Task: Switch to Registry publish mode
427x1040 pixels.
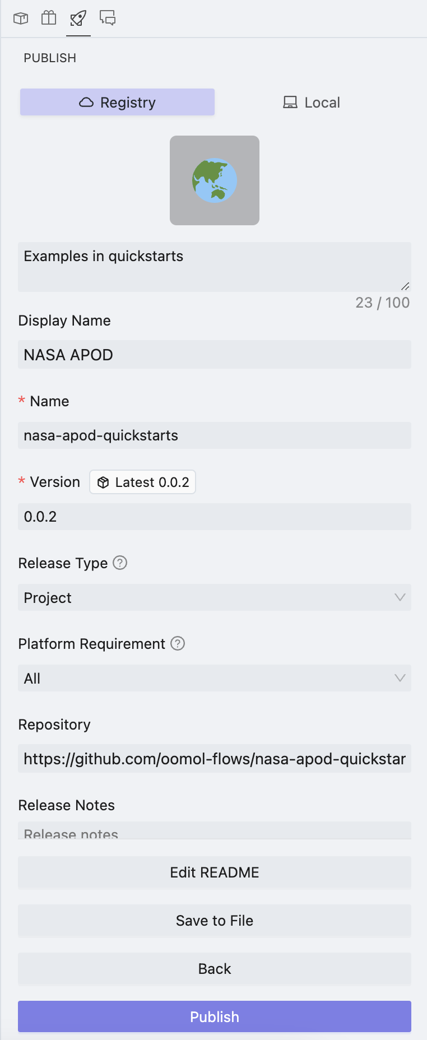Action: (117, 103)
